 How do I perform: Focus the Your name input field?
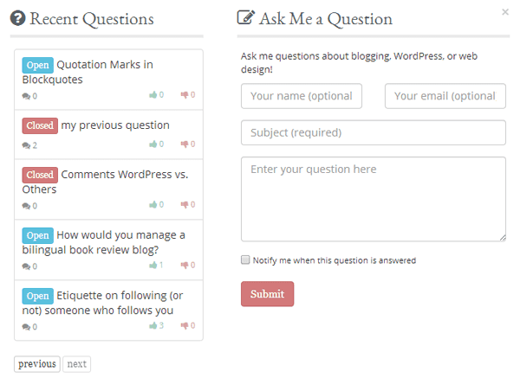(x=302, y=96)
